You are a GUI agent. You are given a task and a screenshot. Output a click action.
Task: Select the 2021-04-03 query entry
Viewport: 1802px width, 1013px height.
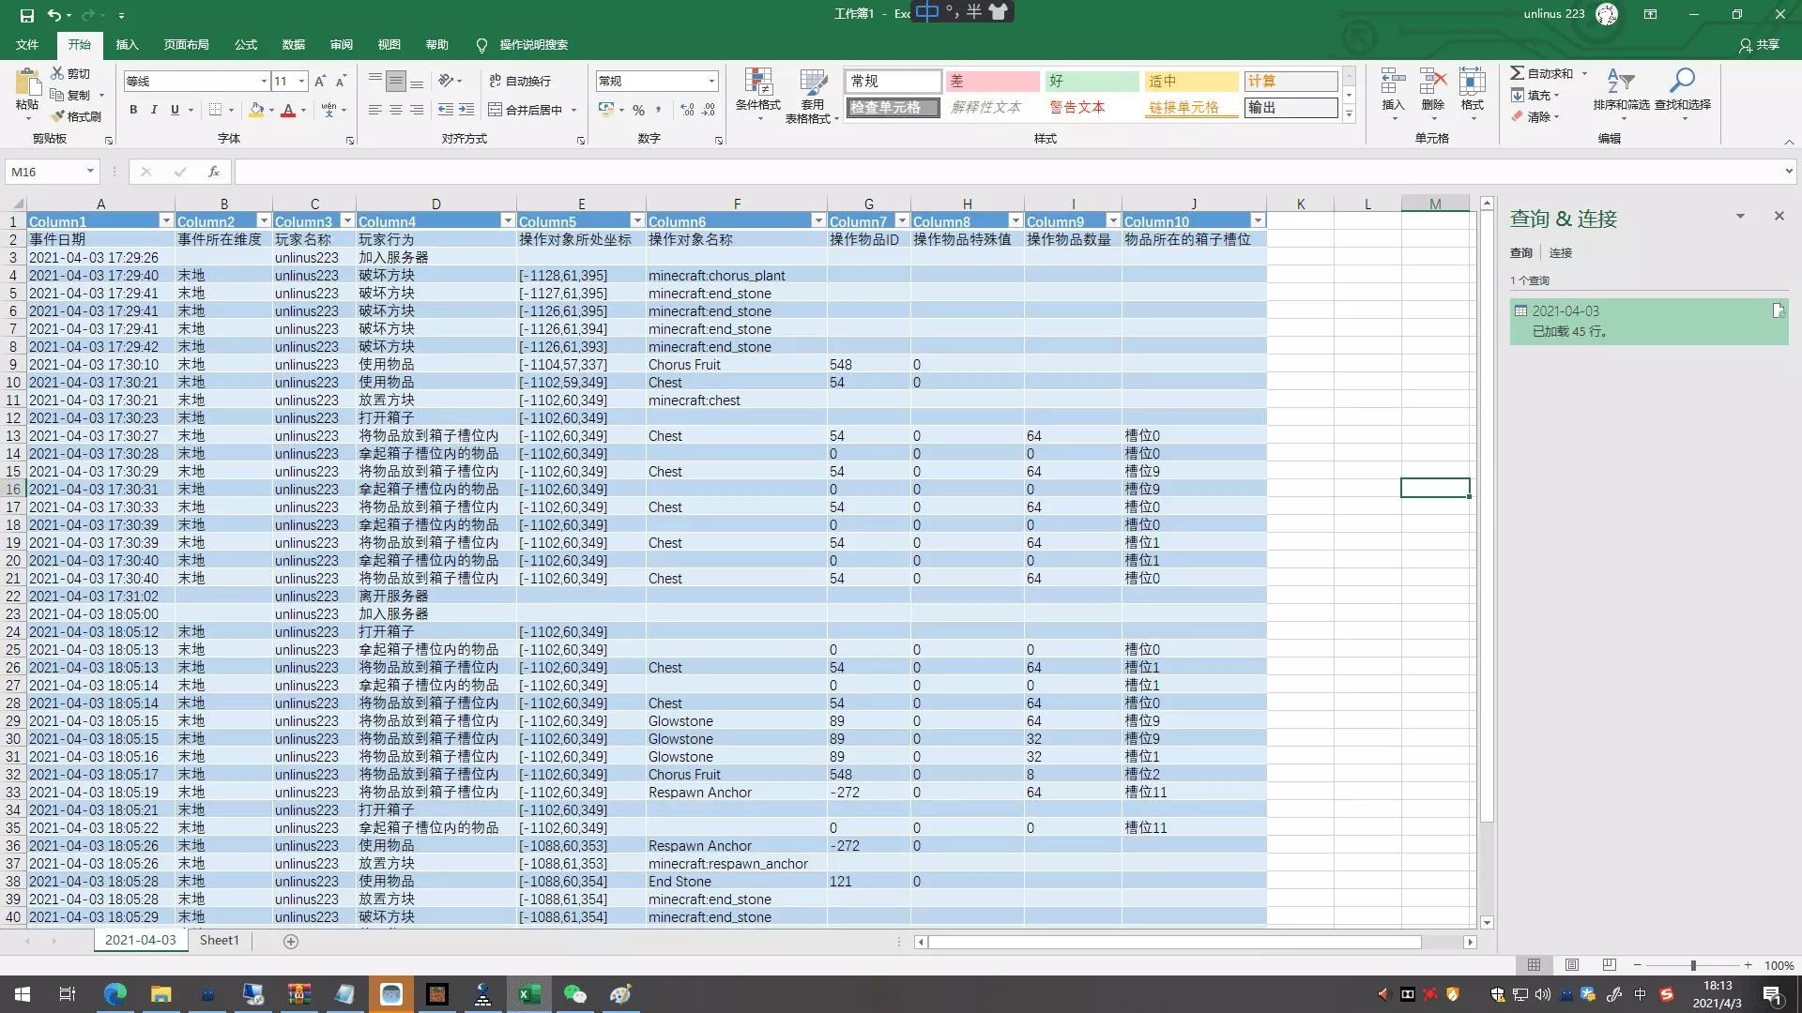coord(1649,321)
